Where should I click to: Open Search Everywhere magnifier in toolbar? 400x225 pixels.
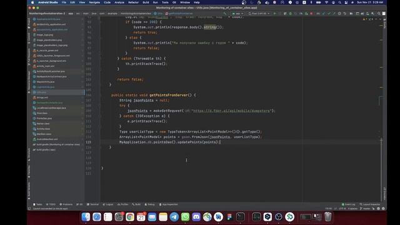pos(379,14)
